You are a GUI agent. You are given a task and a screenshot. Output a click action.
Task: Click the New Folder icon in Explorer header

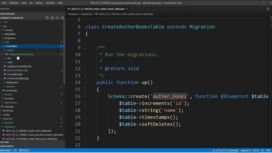(52, 18)
